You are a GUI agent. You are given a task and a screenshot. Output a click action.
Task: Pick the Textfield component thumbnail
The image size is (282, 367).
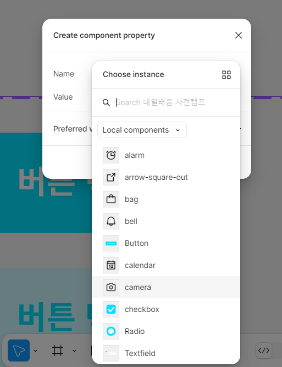[x=111, y=353]
